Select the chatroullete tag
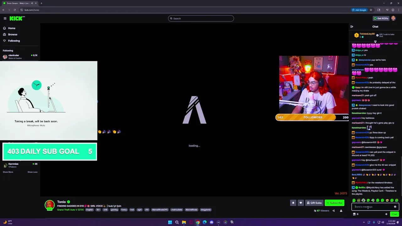 [177, 210]
